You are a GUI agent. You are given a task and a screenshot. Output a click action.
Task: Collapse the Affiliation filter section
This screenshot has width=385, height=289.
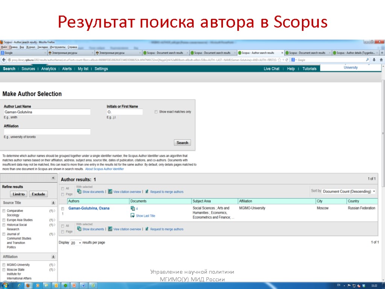coord(53,257)
